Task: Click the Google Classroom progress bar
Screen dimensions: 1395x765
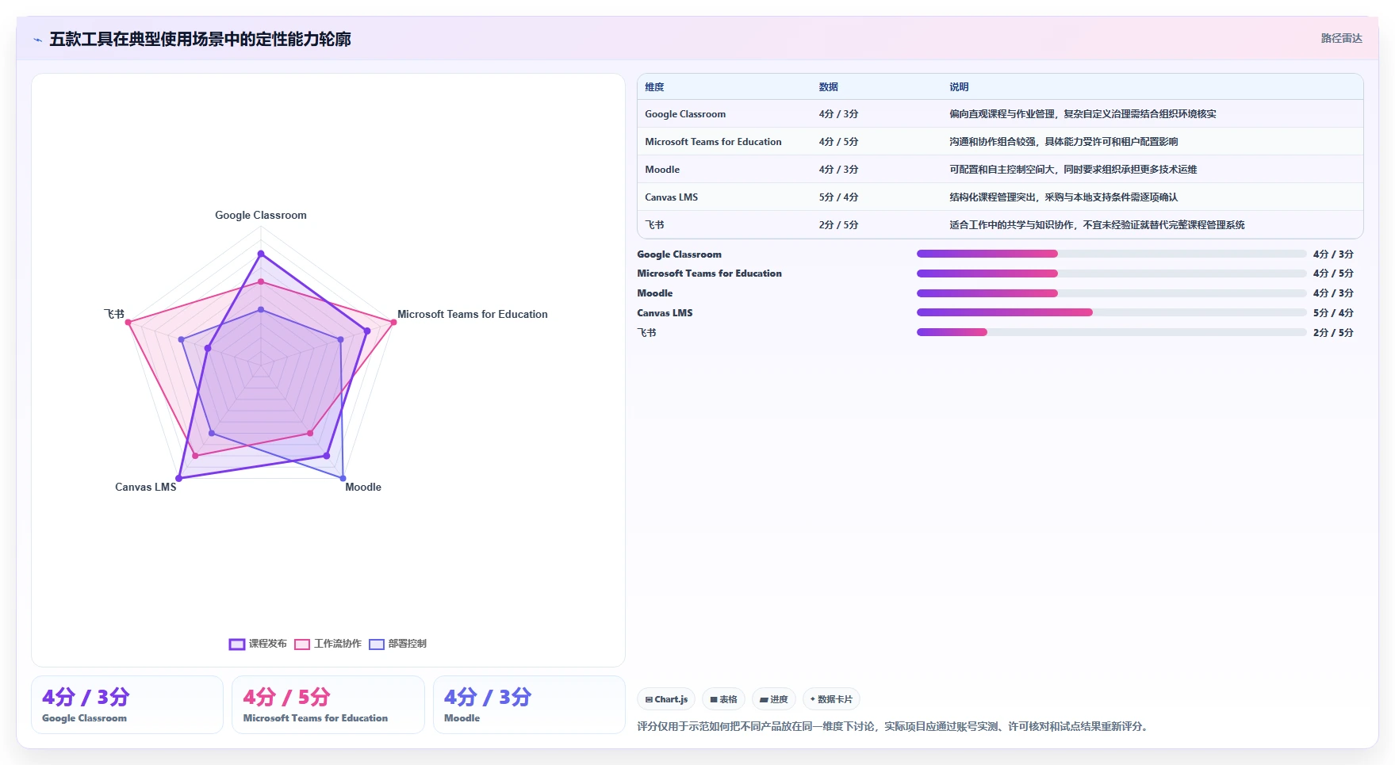Action: click(x=1111, y=254)
